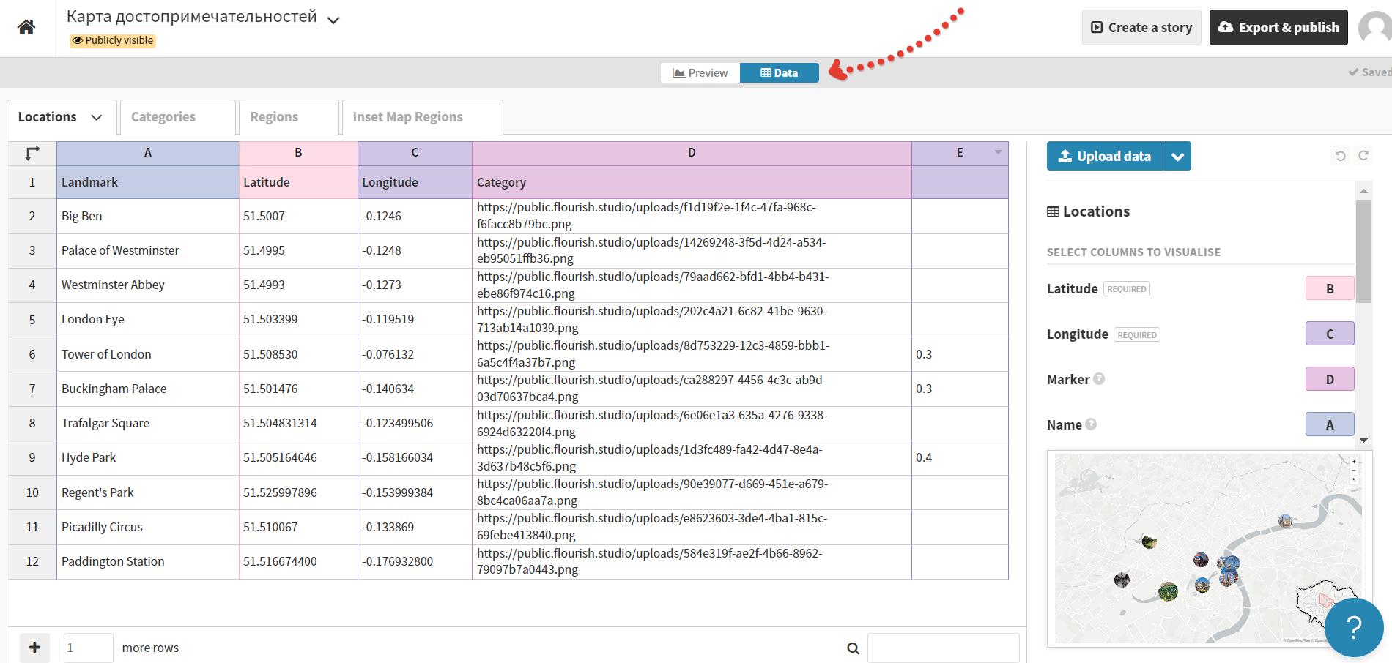Viewport: 1392px width, 663px height.
Task: Click the undo arrow icon
Action: click(1340, 156)
